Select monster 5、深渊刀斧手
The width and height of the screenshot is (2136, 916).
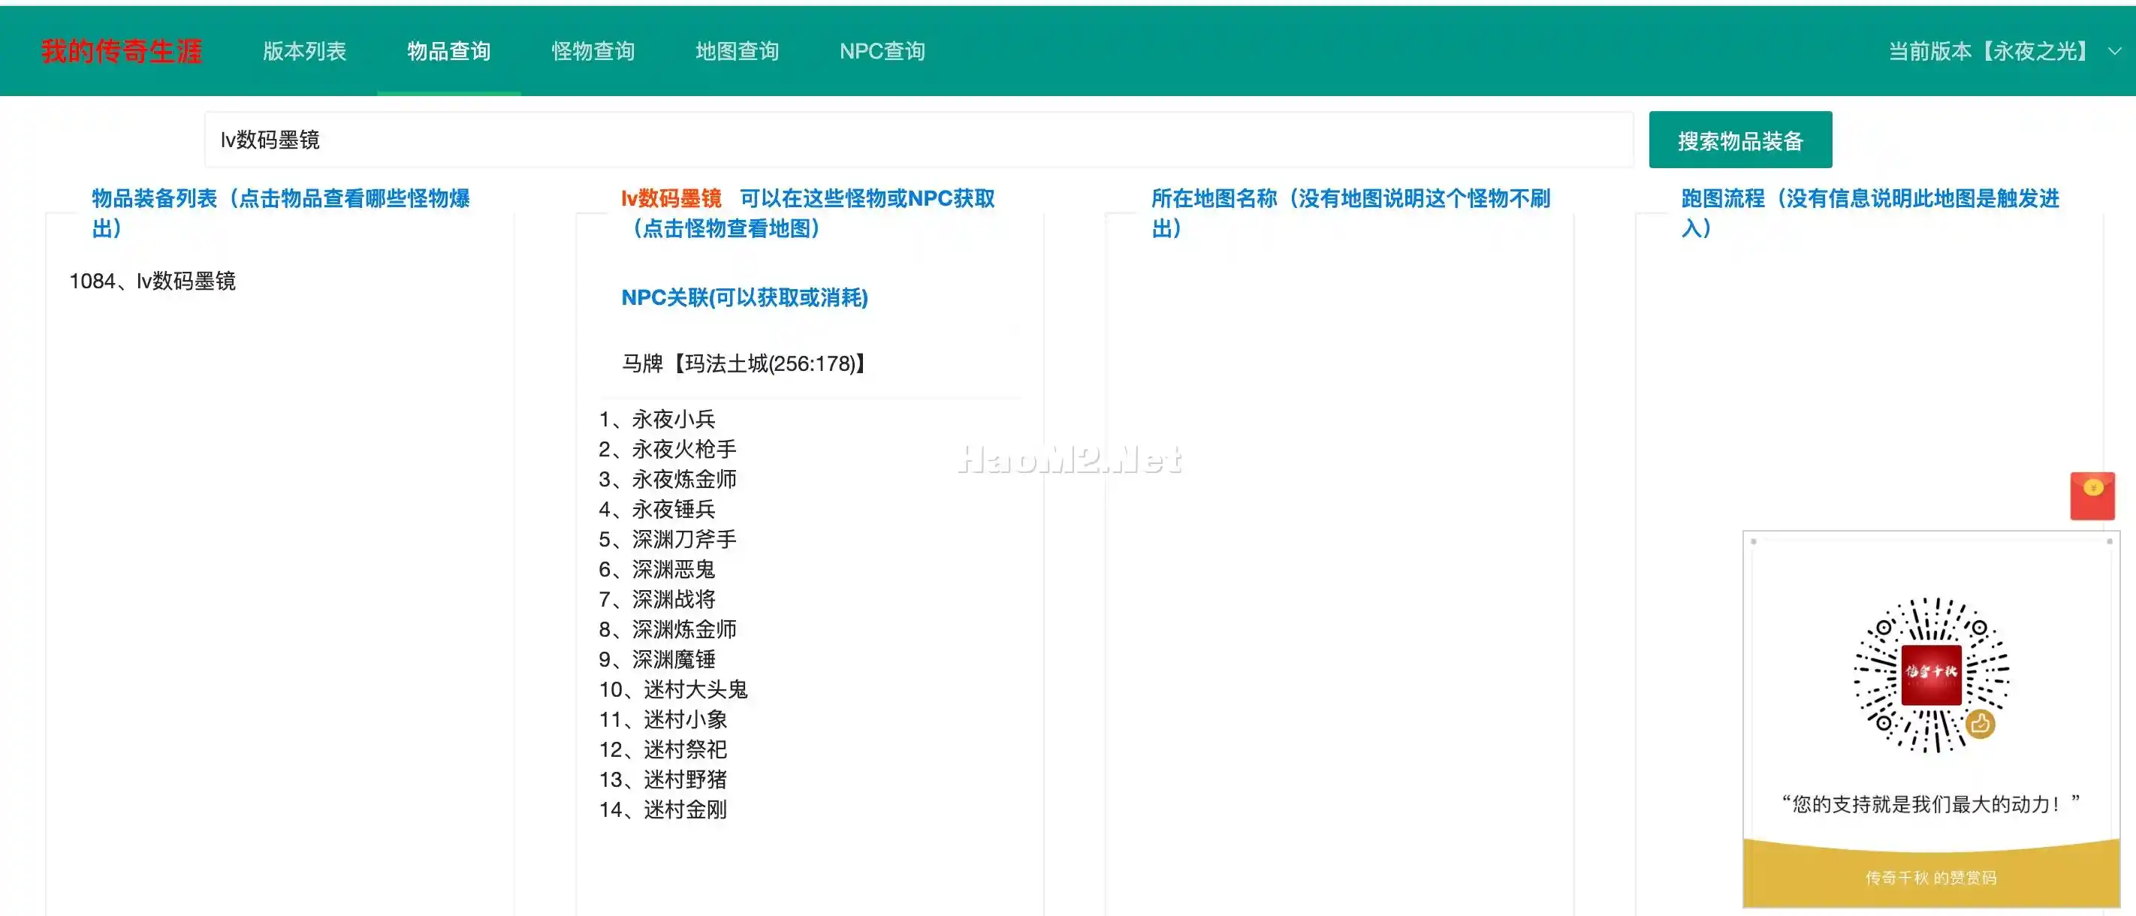pyautogui.click(x=668, y=540)
